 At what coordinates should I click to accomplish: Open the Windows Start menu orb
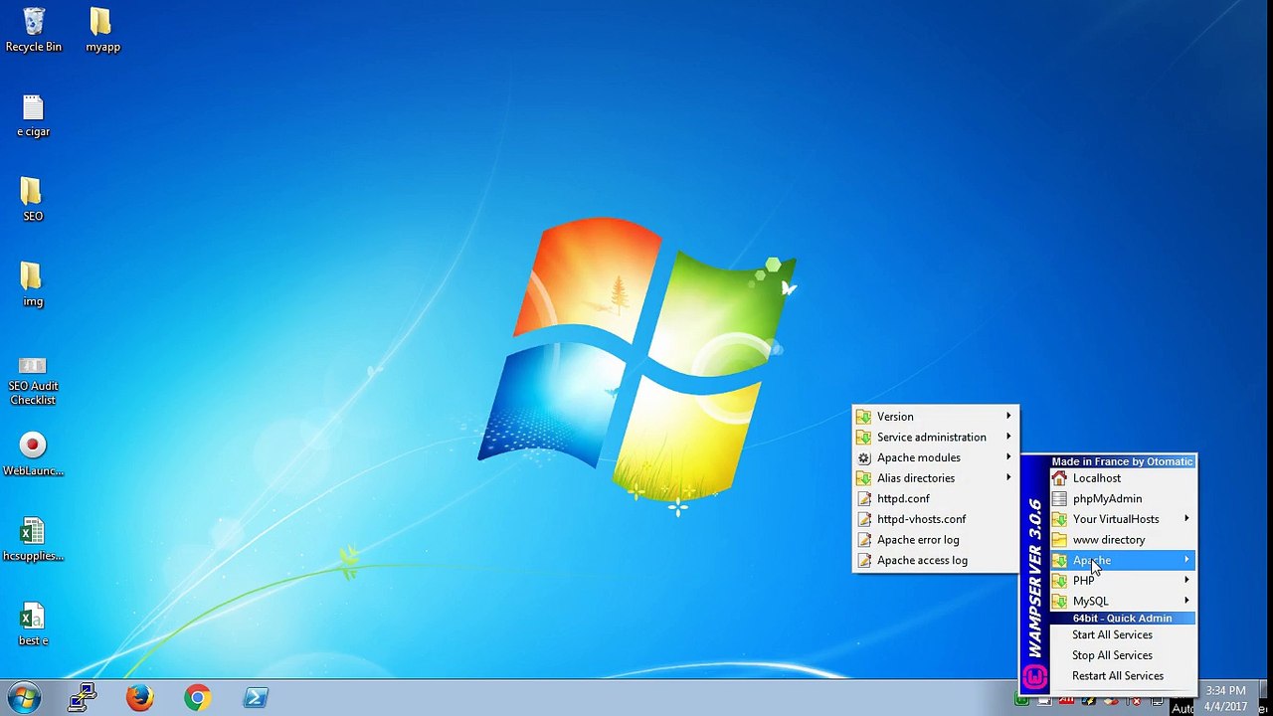(x=24, y=698)
